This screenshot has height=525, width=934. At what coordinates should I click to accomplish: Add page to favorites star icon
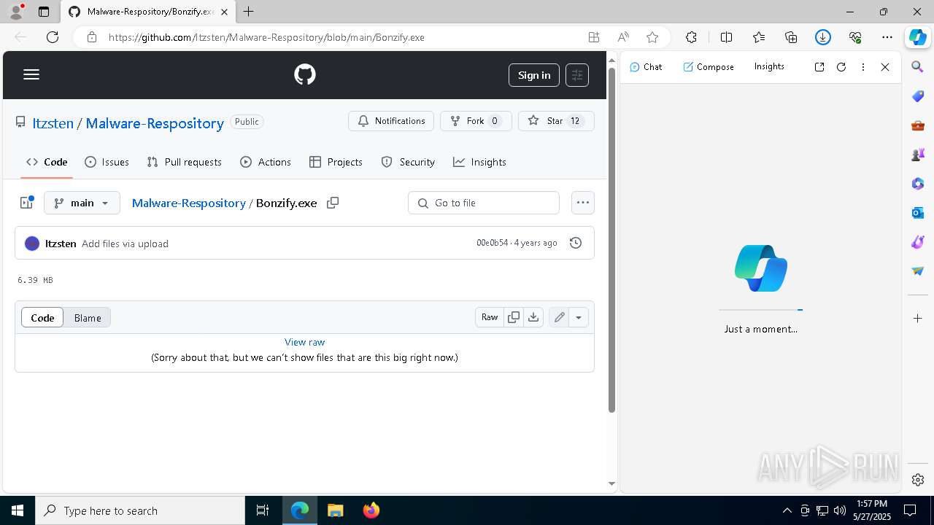point(652,37)
